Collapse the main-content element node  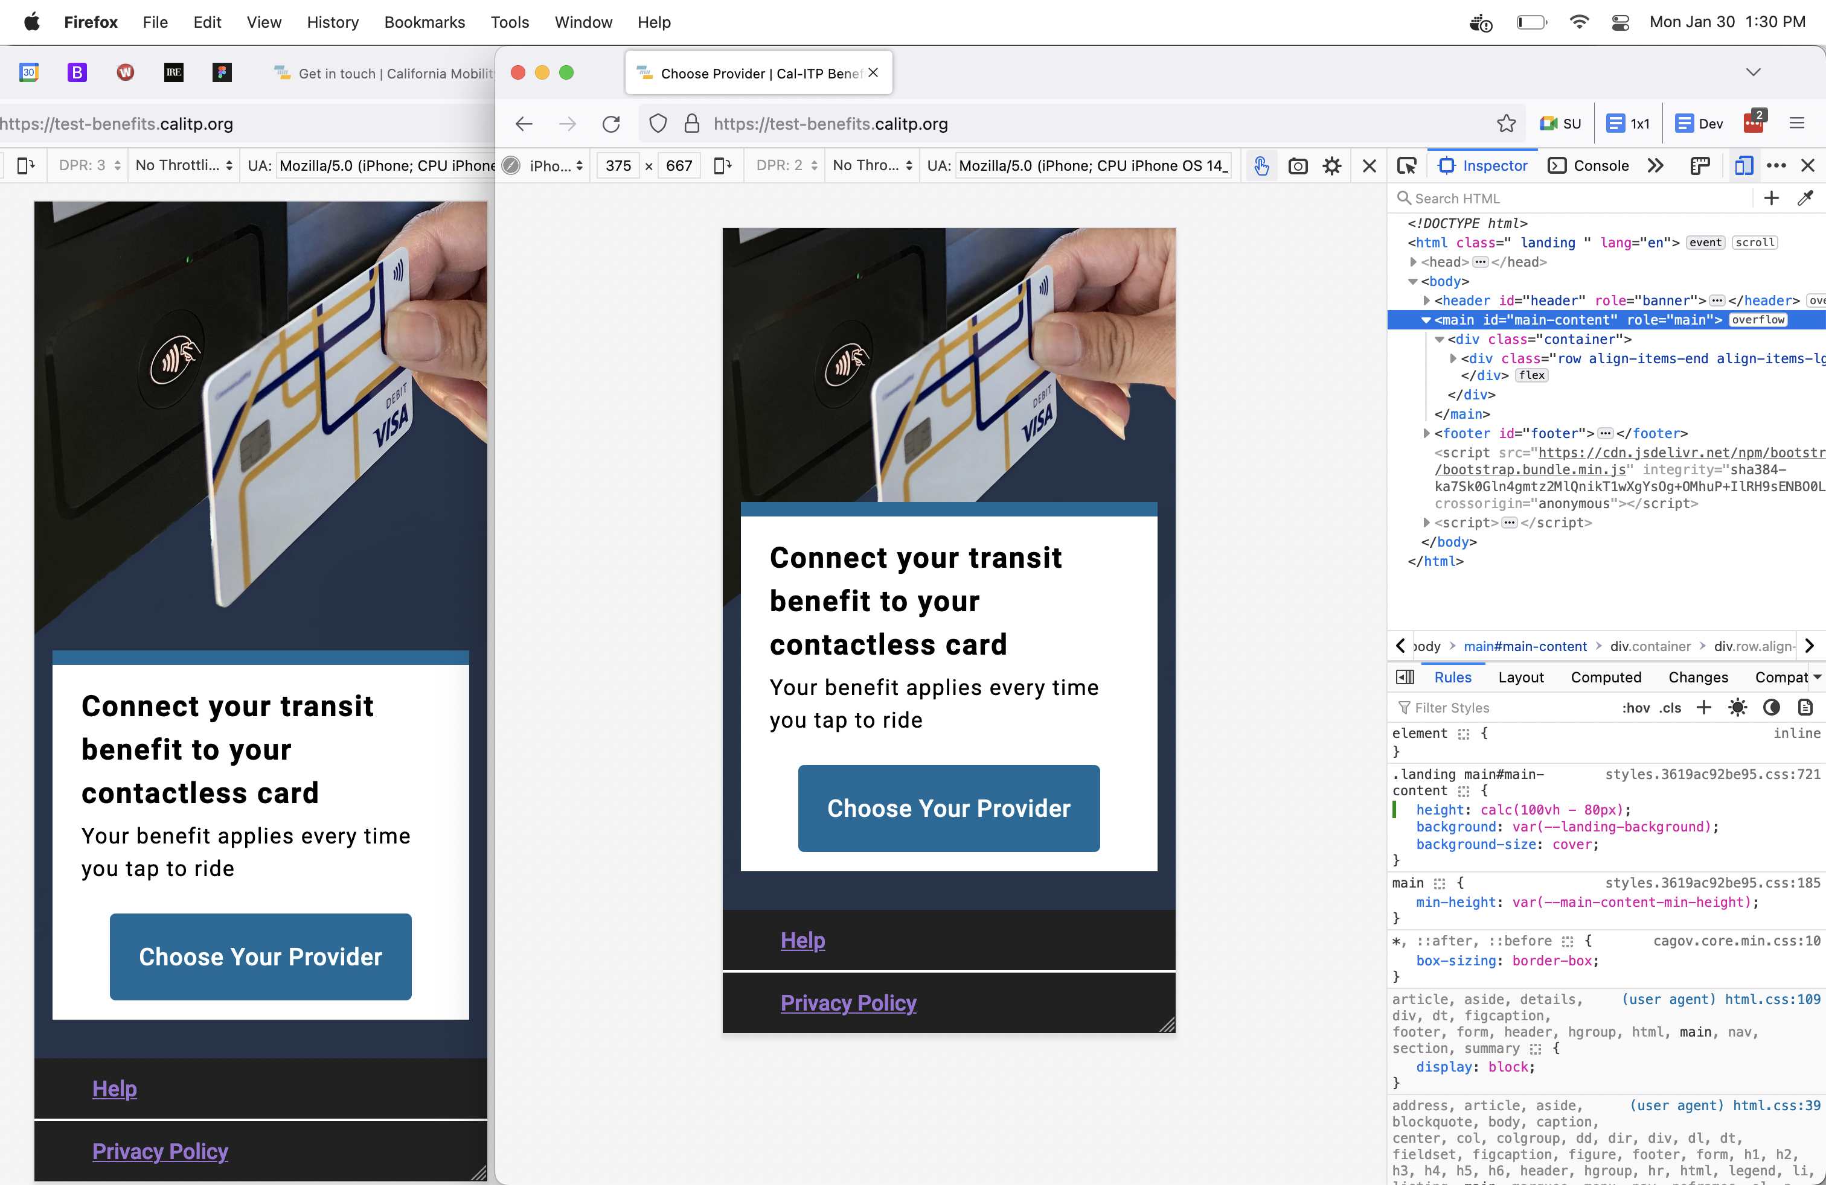click(1426, 320)
